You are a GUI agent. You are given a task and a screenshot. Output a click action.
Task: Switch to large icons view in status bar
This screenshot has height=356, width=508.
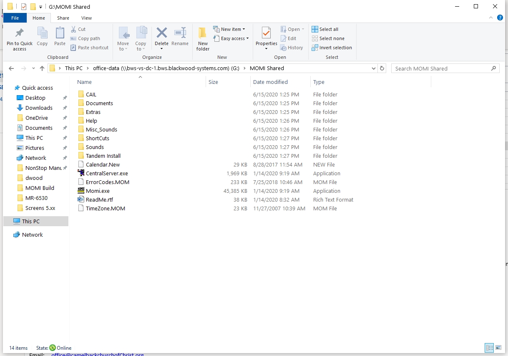click(498, 348)
